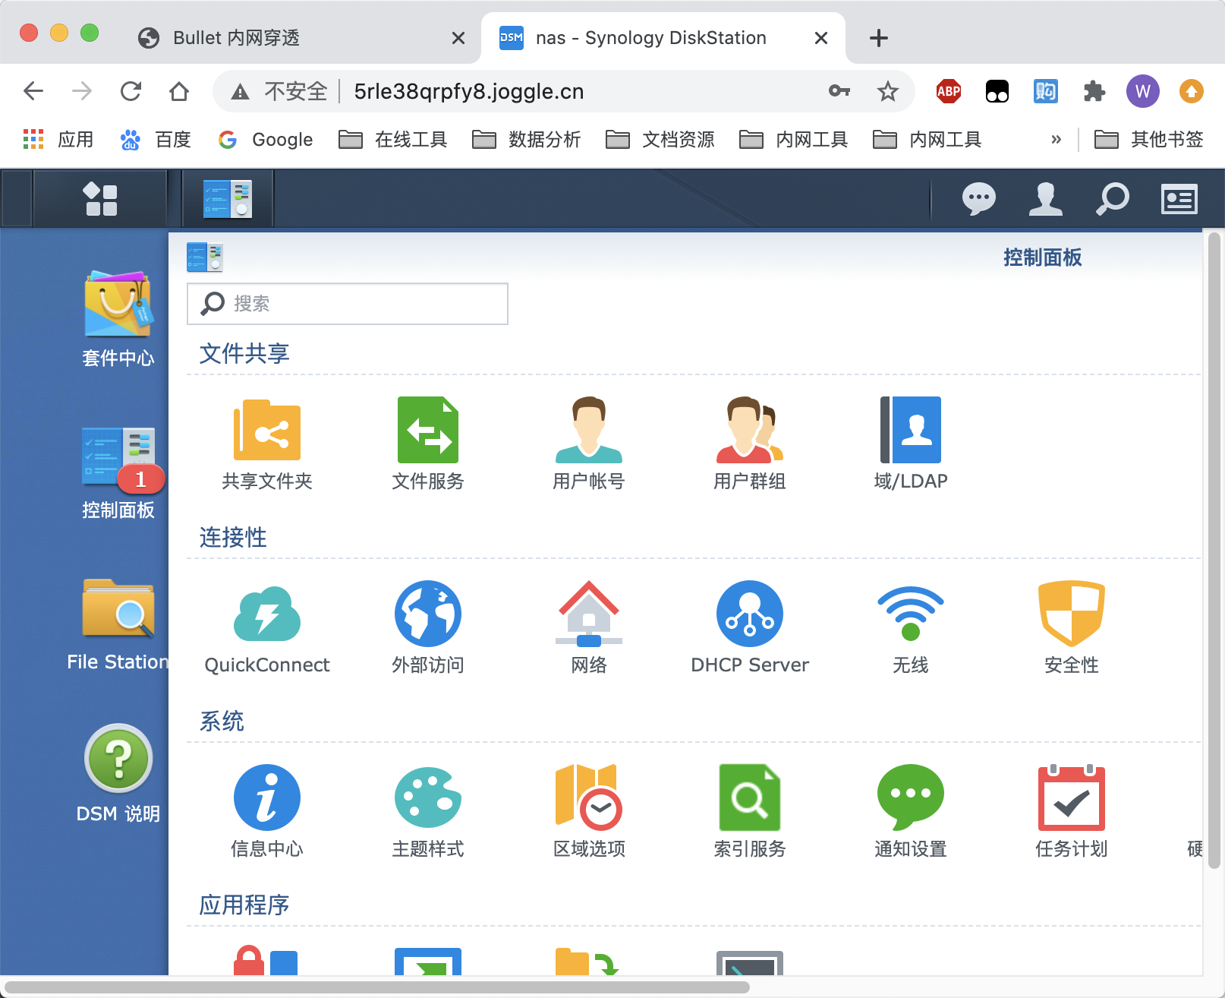Expand hidden bookmarks chevron
Viewport: 1225px width, 998px height.
[x=1056, y=140]
